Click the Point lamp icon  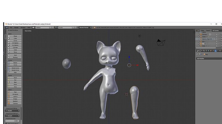[x=9, y=77]
